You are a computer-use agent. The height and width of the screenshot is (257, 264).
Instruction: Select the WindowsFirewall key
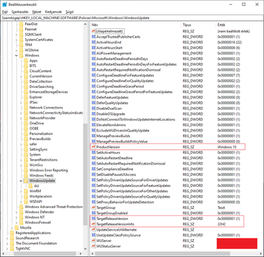38,223
